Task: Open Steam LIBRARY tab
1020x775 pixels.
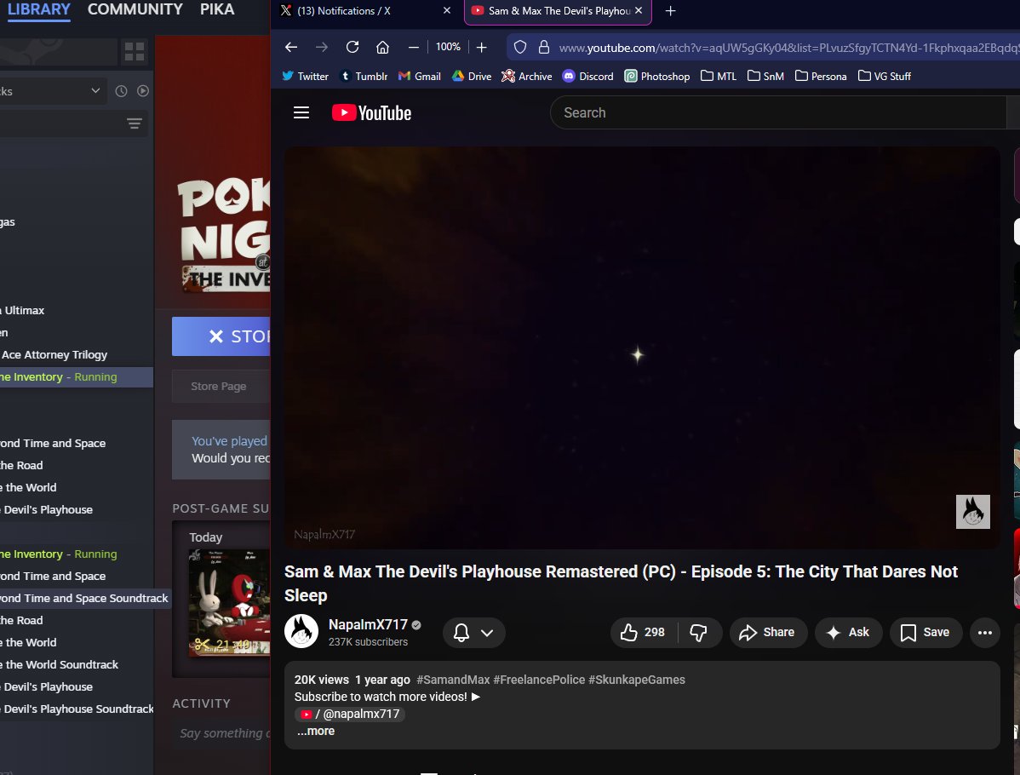Action: point(39,9)
